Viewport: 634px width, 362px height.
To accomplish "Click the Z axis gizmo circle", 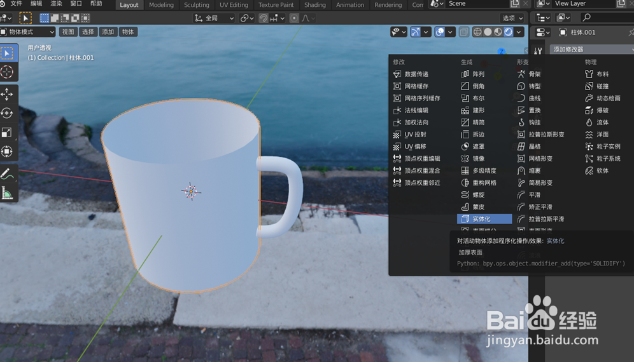I will [x=502, y=51].
